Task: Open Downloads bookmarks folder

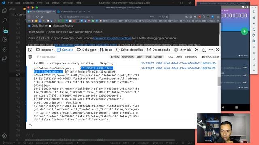Action: 209,21
